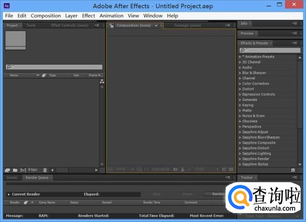The image size is (306, 222).
Task: Open the Tracker panel menu icon
Action: pyautogui.click(x=294, y=177)
